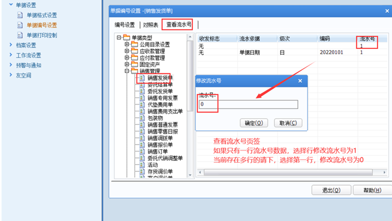
Task: Click the 级次 column header
Action: (297, 39)
